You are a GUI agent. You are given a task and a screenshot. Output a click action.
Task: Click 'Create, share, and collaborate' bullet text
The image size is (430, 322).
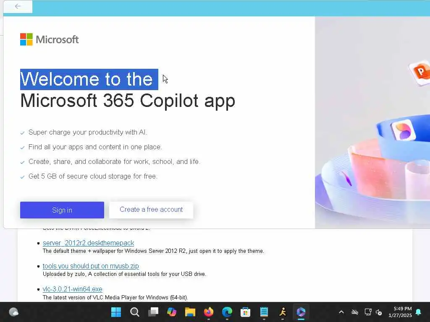(114, 161)
